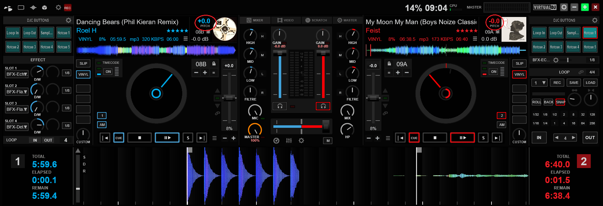The height and width of the screenshot is (206, 603).
Task: Click deck 2 pitch fader handle
Action: pyautogui.click(x=373, y=98)
